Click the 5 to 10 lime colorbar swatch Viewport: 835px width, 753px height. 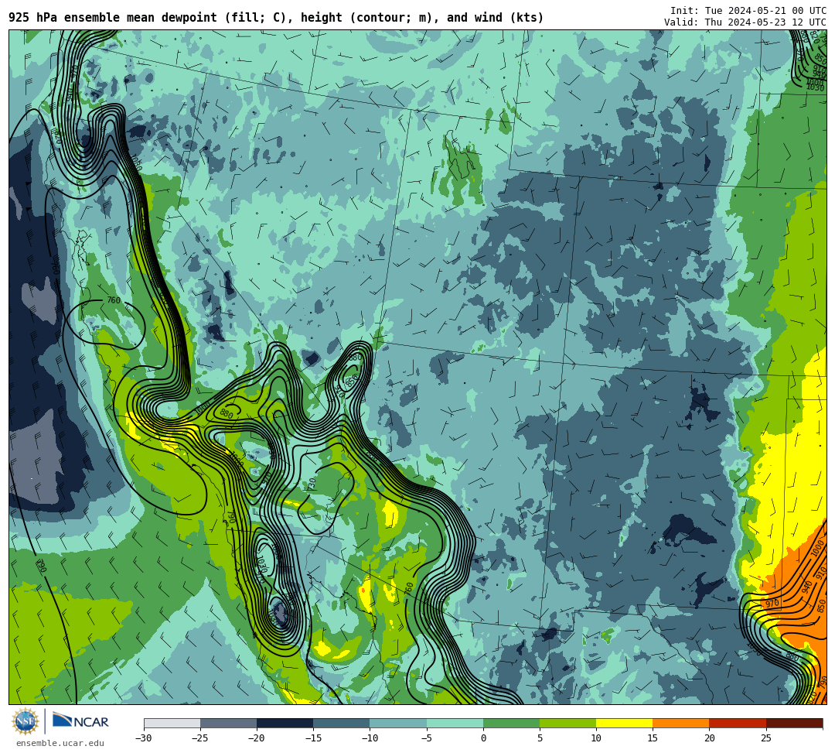pyautogui.click(x=567, y=723)
